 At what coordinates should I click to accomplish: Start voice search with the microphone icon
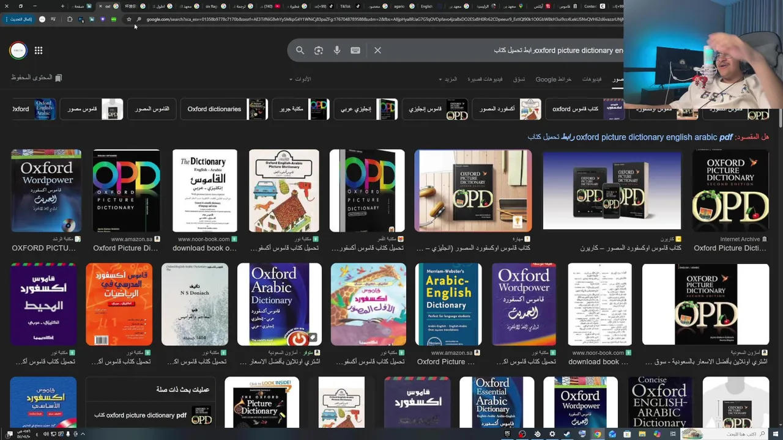337,50
